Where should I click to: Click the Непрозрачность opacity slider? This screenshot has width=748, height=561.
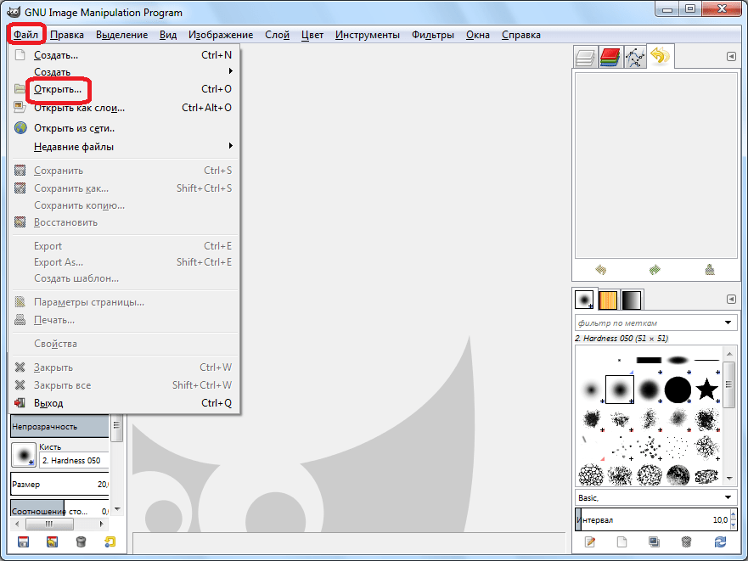tap(59, 426)
